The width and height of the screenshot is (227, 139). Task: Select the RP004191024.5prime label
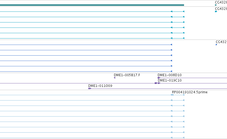pos(190,92)
